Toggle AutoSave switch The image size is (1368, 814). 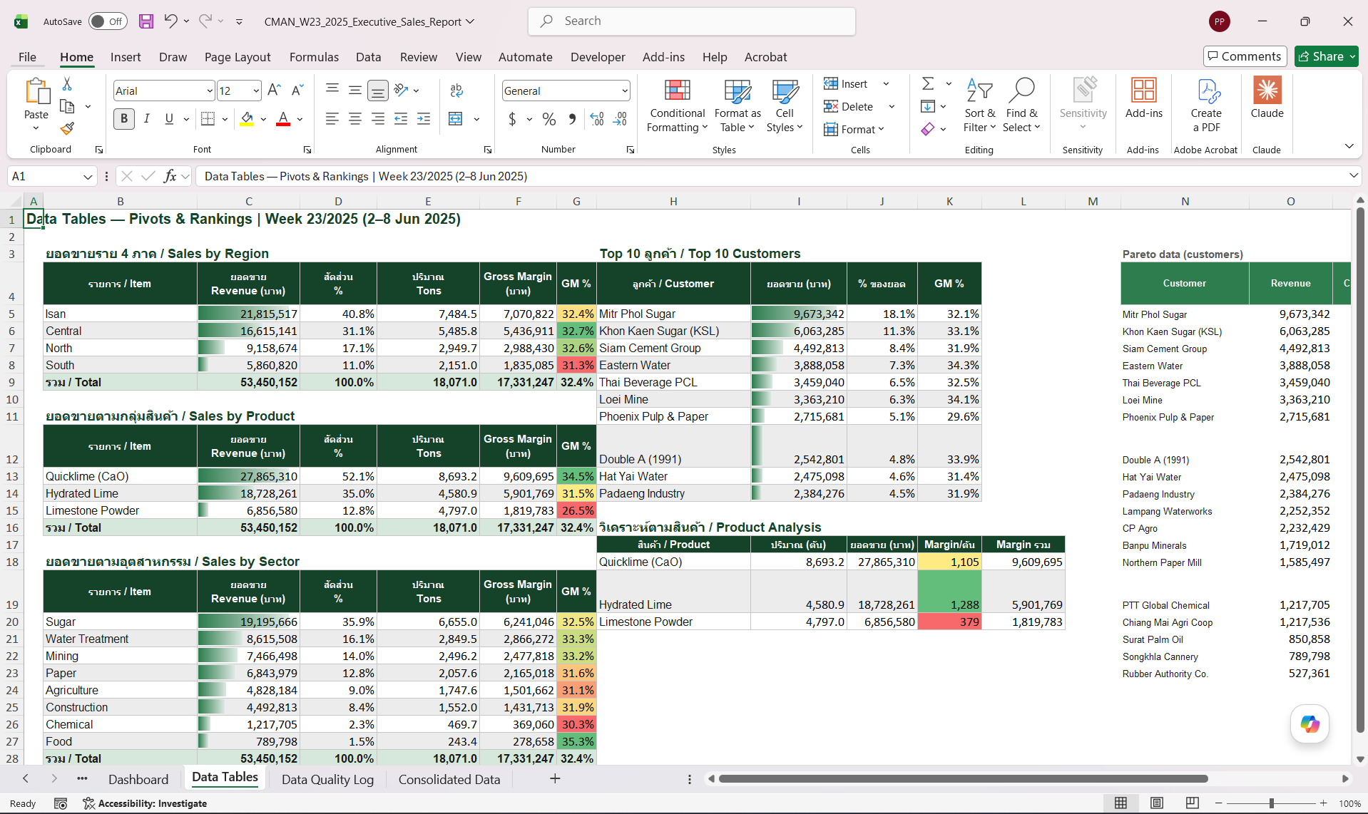click(x=108, y=21)
